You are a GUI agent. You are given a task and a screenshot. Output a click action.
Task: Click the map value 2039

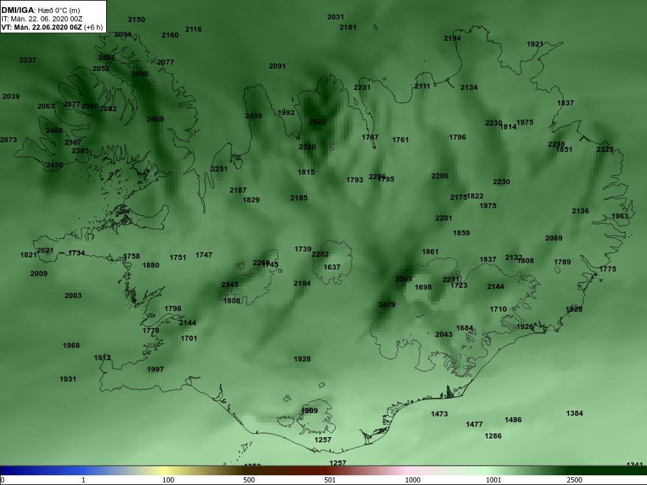(11, 96)
